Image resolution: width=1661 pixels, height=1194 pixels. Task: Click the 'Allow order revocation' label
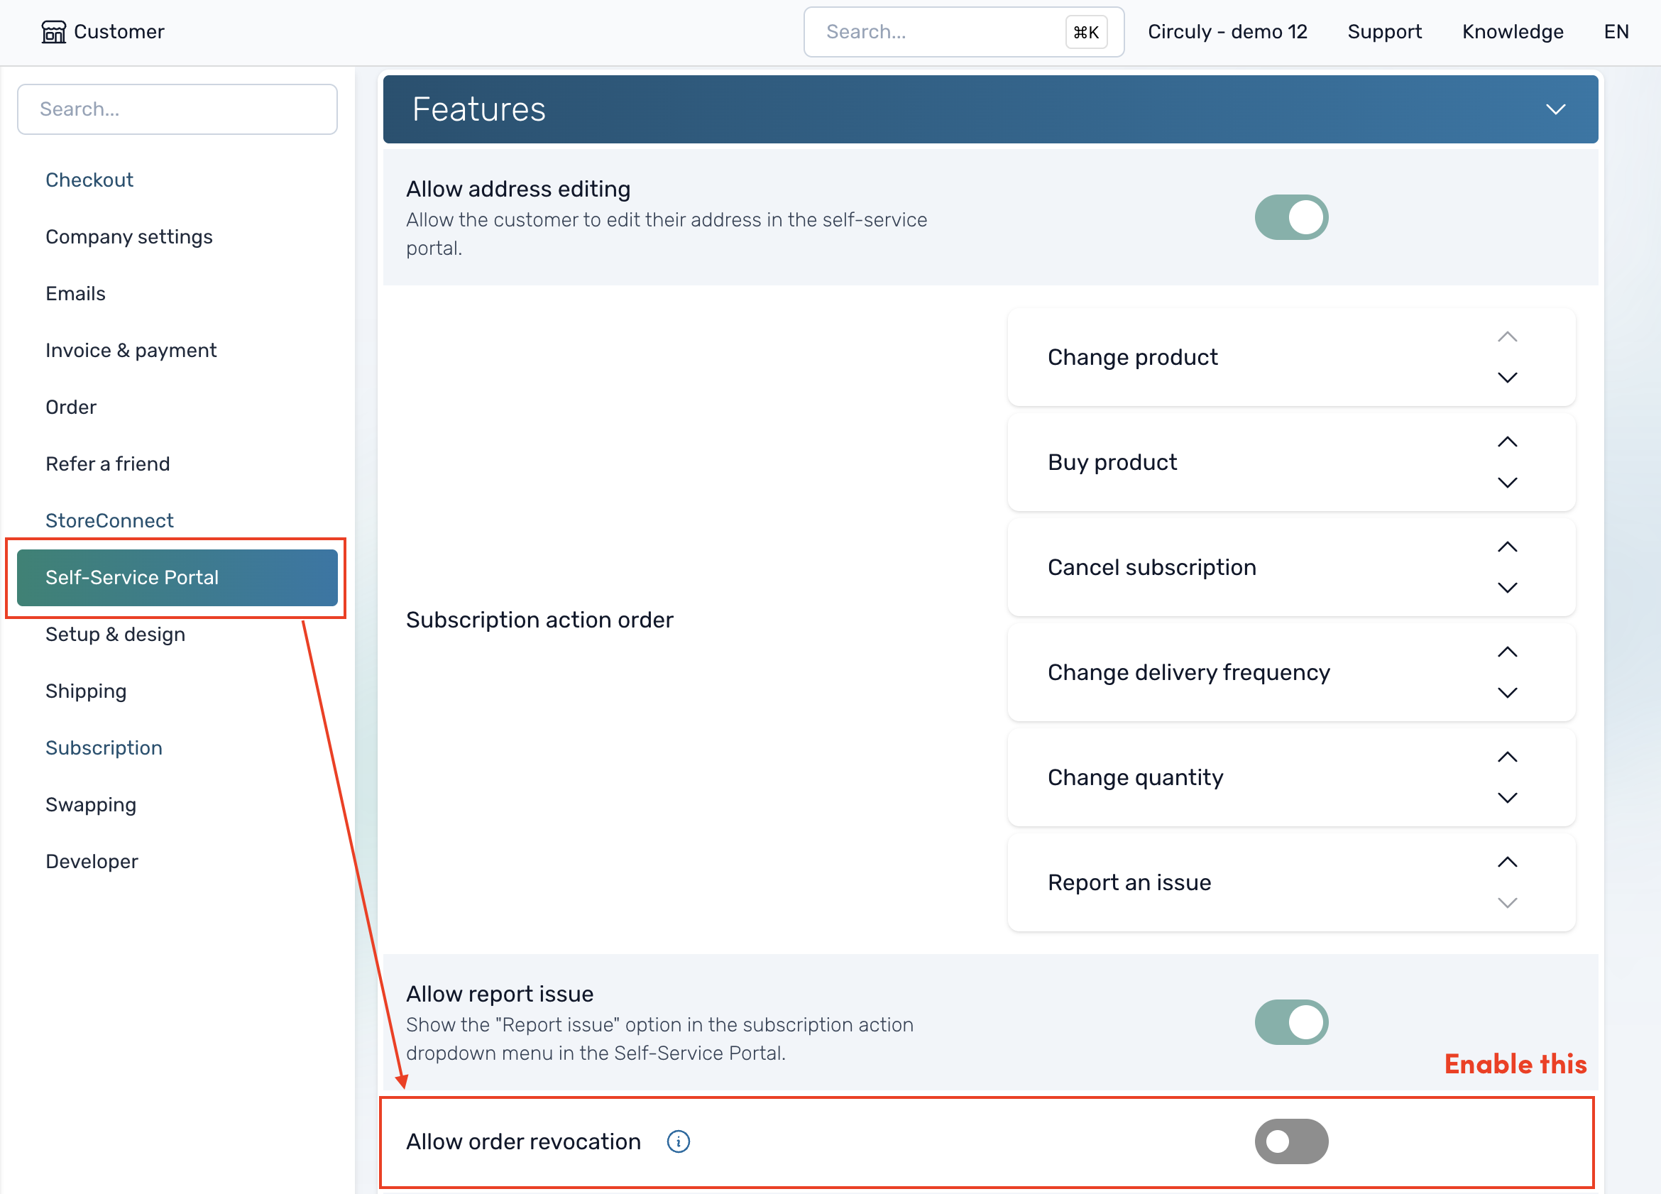[524, 1141]
